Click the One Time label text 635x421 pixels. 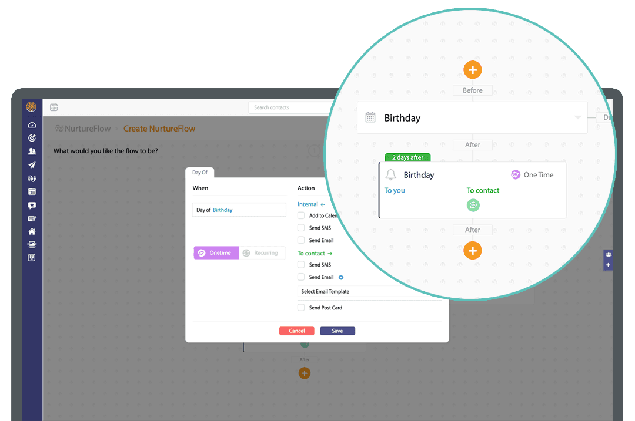coord(538,175)
